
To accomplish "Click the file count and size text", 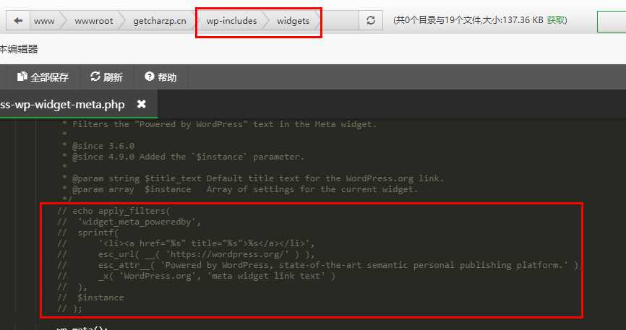I will tap(480, 20).
